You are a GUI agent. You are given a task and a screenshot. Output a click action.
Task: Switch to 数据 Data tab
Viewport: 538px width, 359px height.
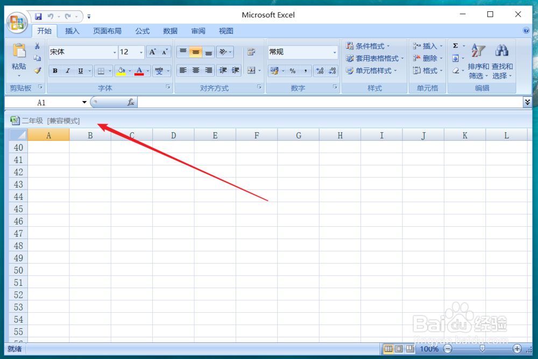tap(170, 31)
